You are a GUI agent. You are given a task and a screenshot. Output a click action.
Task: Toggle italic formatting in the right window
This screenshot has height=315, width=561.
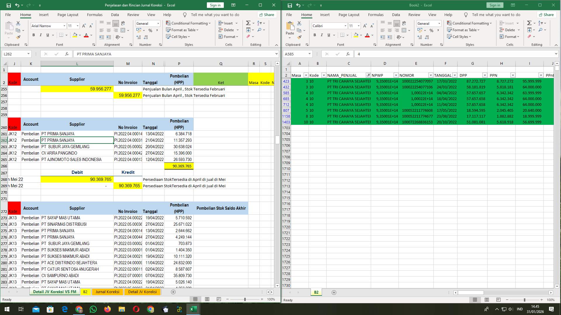322,35
